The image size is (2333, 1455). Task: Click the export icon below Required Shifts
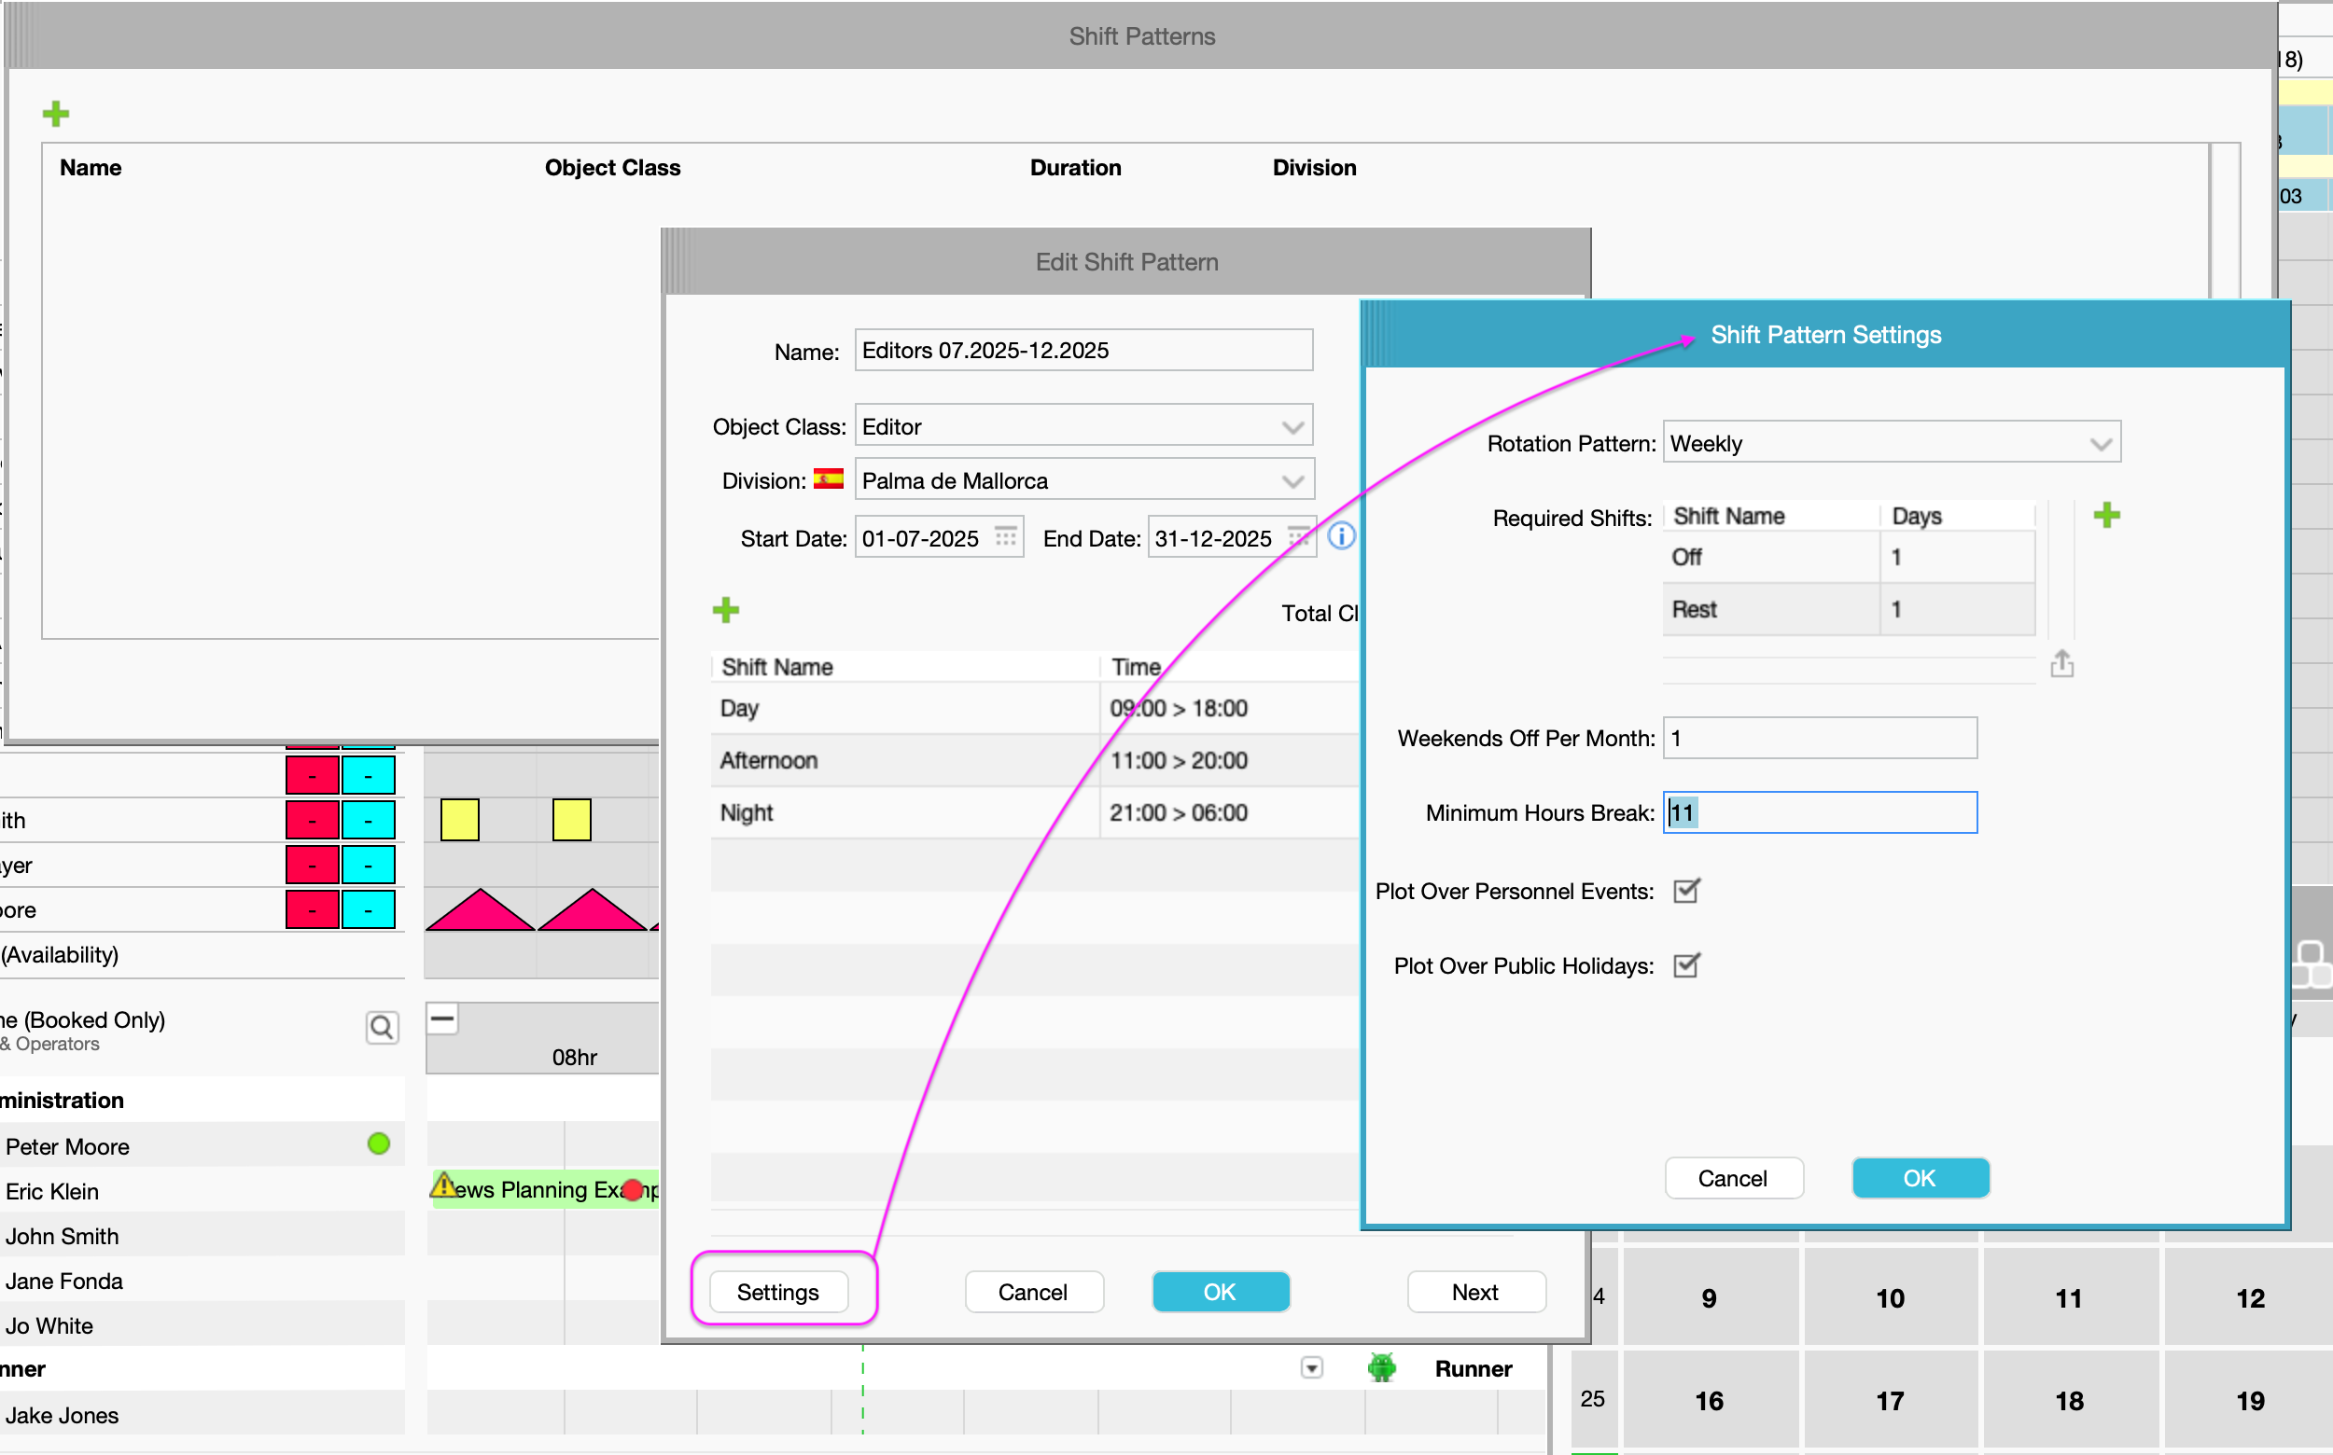2061,664
